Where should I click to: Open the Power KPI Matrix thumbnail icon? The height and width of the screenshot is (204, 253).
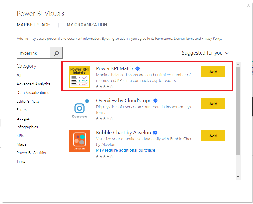click(79, 77)
